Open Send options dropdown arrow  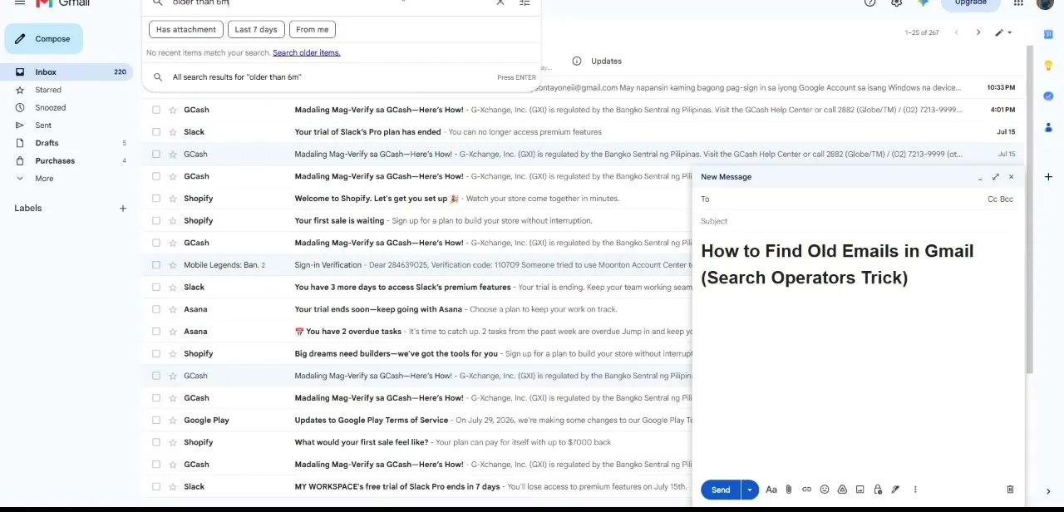[749, 490]
